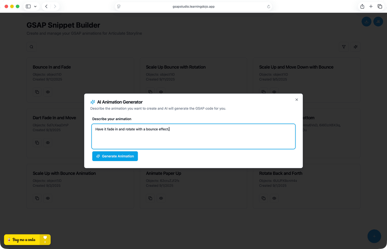Open a new Safari tab

[x=371, y=6]
